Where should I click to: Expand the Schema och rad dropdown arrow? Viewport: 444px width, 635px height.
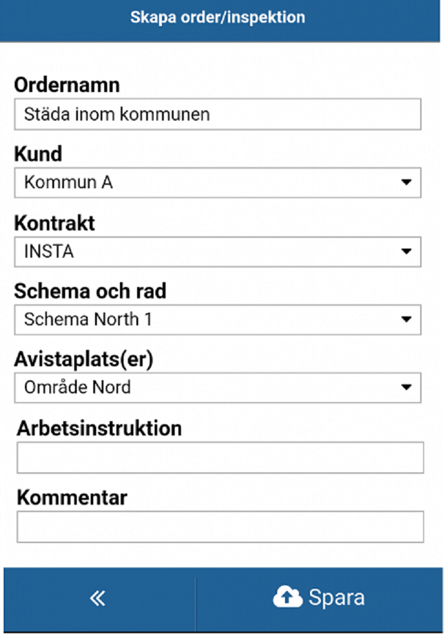(x=406, y=319)
